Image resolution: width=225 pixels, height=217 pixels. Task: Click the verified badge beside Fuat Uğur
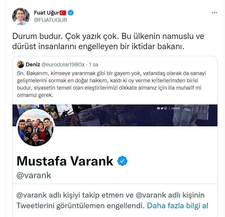coord(71,13)
